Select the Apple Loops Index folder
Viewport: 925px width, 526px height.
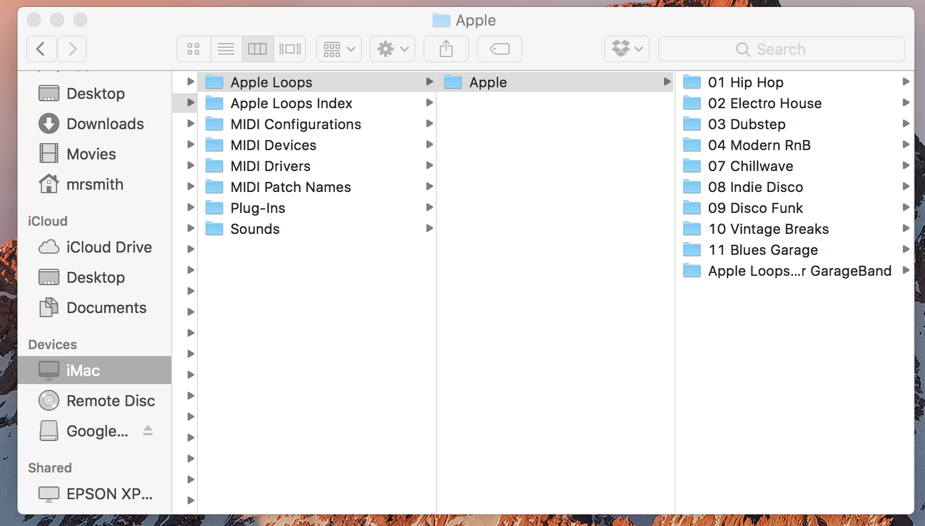(x=317, y=103)
